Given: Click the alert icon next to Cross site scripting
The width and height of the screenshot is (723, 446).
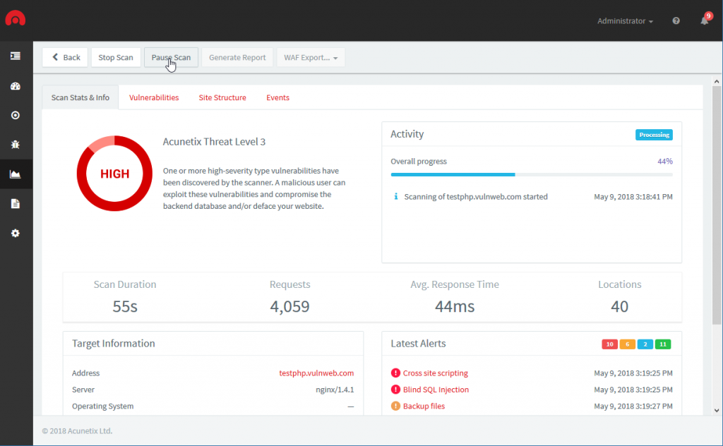Looking at the screenshot, I should point(395,373).
